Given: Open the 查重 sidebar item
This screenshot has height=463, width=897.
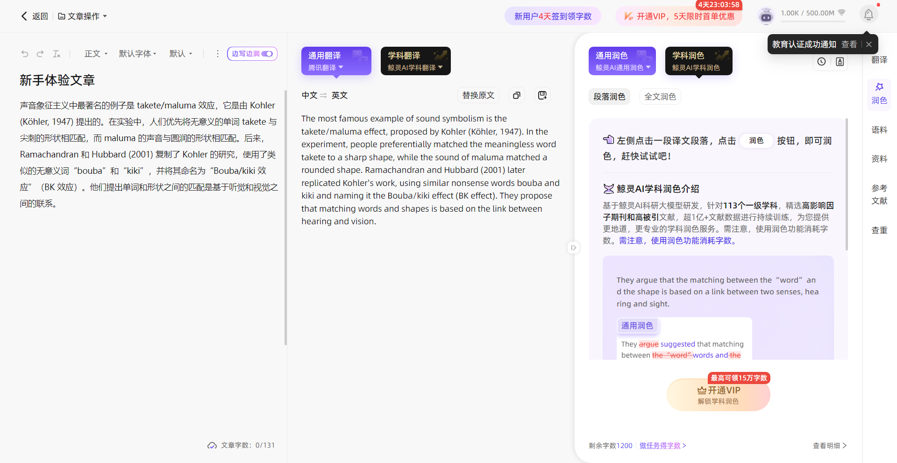Looking at the screenshot, I should (x=879, y=230).
